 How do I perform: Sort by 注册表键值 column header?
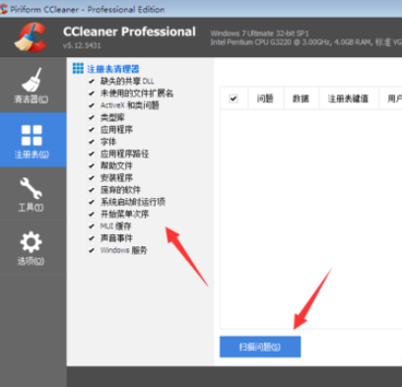click(348, 98)
